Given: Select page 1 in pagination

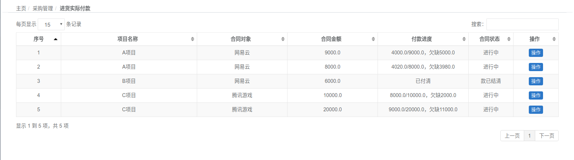Looking at the screenshot, I should [530, 136].
